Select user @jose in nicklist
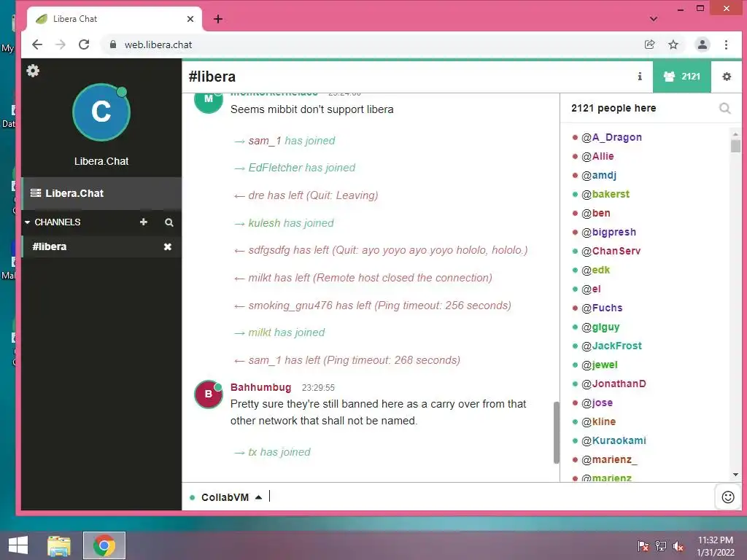The image size is (747, 560). click(x=597, y=402)
